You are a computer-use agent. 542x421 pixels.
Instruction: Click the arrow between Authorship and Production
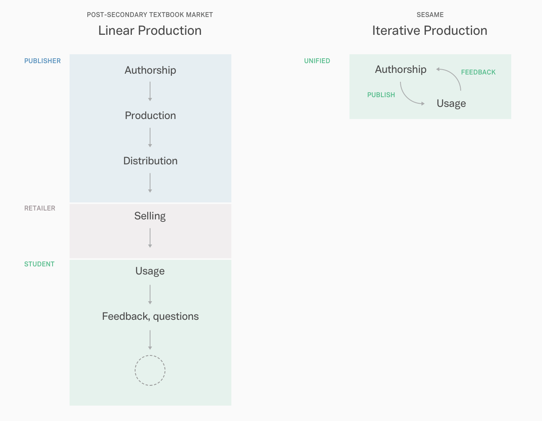coord(150,91)
